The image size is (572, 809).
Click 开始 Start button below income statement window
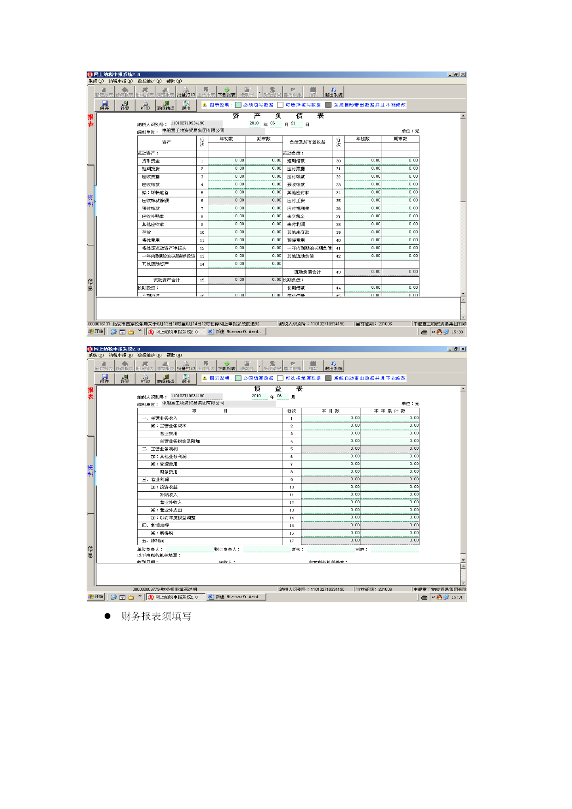point(96,597)
